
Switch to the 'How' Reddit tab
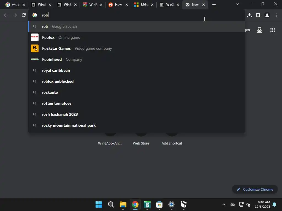[x=118, y=5]
